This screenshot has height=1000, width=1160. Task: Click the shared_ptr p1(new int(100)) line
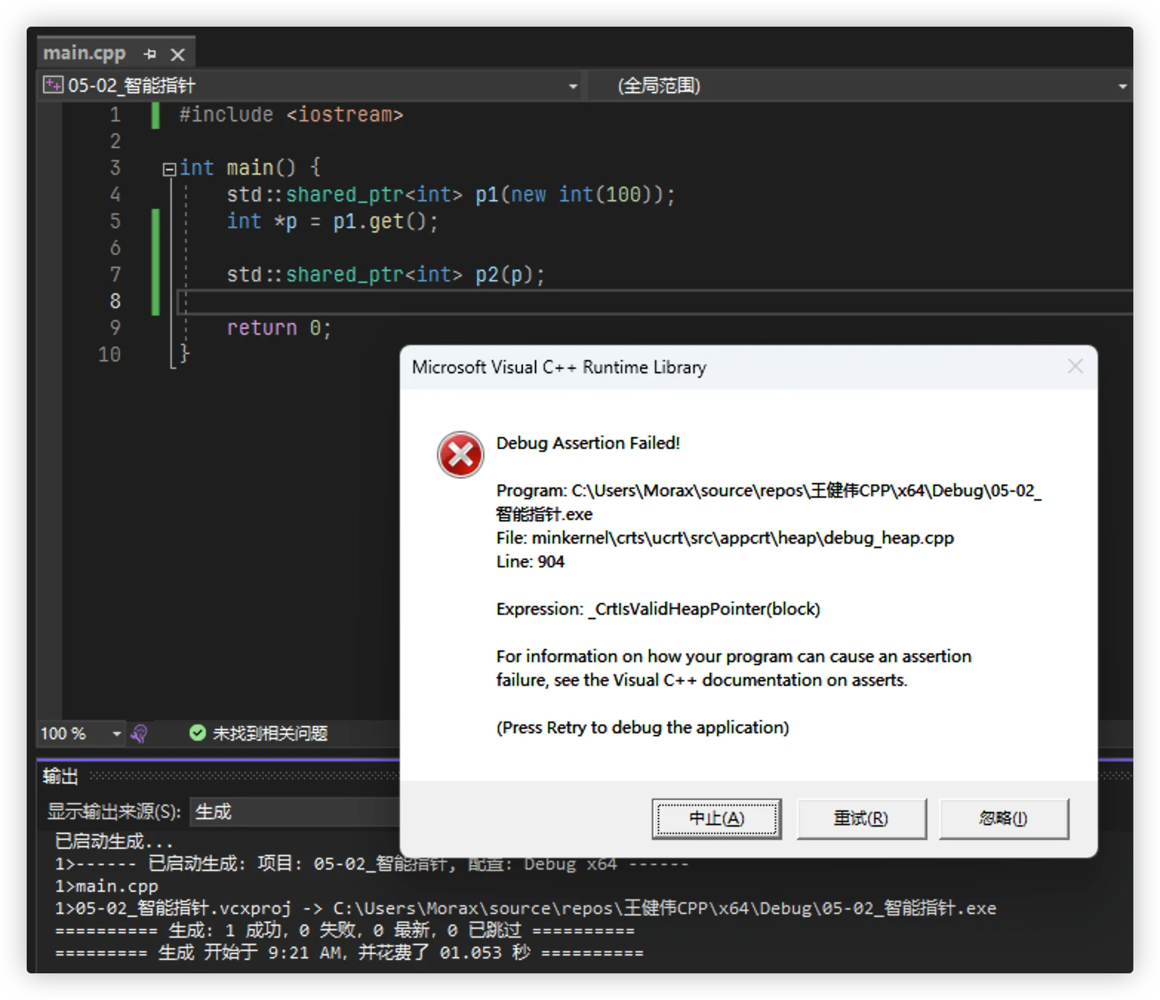(451, 195)
